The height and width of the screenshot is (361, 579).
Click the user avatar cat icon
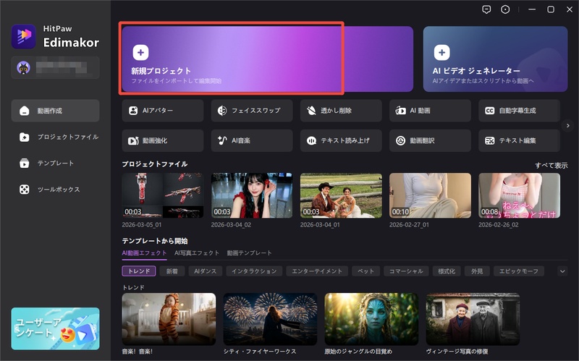[x=23, y=68]
